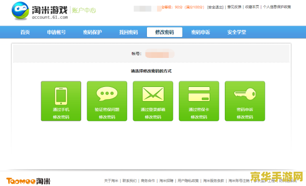Click the security card icon

199,94
